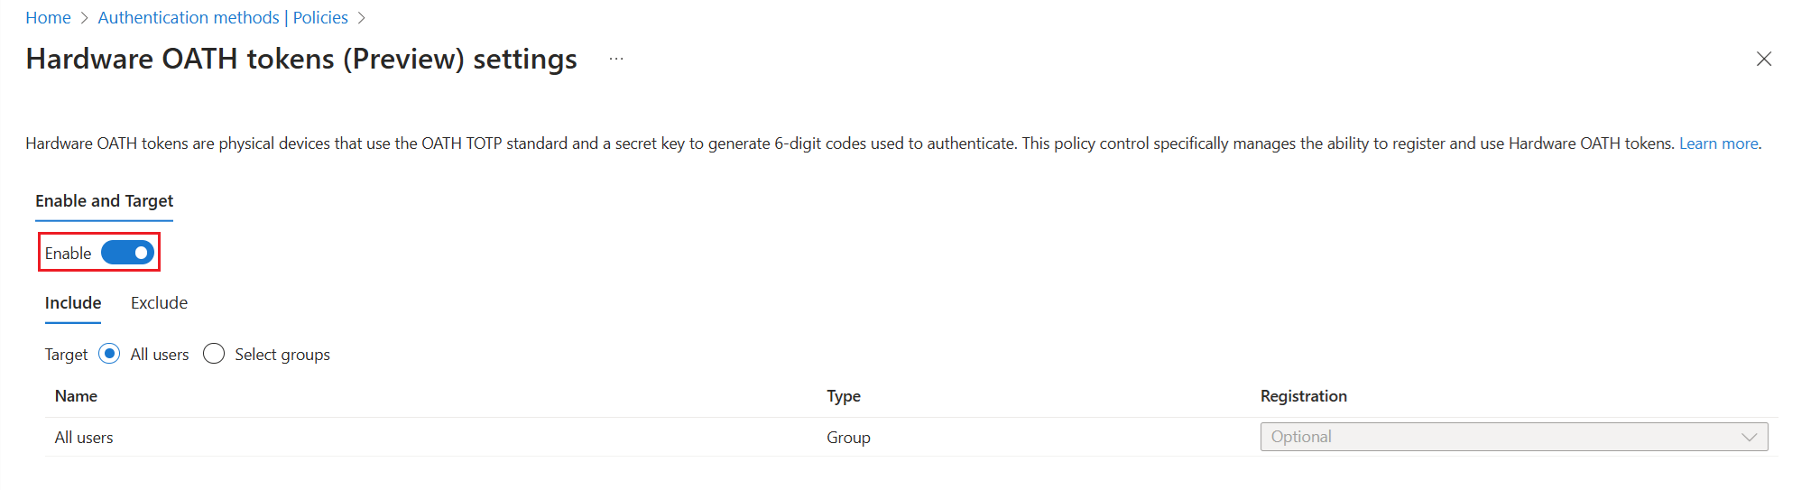Image resolution: width=1801 pixels, height=490 pixels.
Task: Click the breadcrumb chevron after Policies
Action: (x=362, y=18)
